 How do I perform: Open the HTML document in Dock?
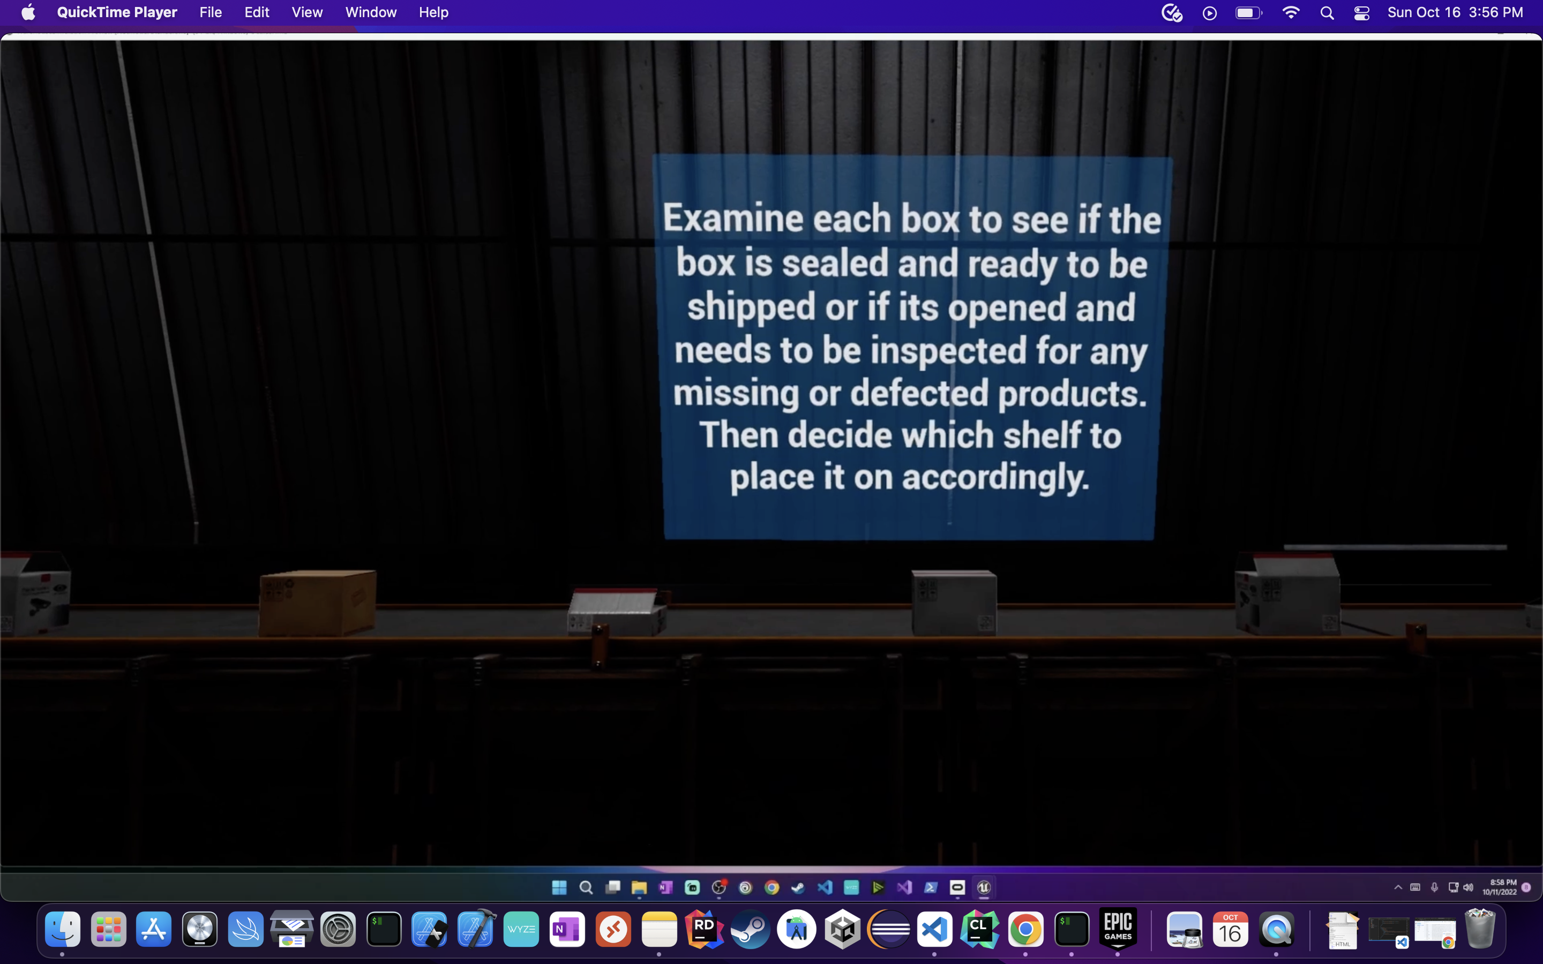point(1343,930)
